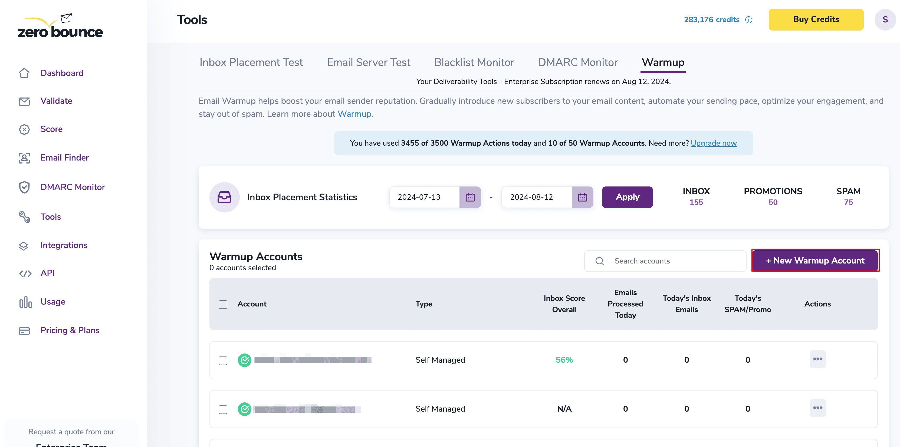Image resolution: width=900 pixels, height=447 pixels.
Task: Open the end date calendar dropdown
Action: click(x=583, y=197)
